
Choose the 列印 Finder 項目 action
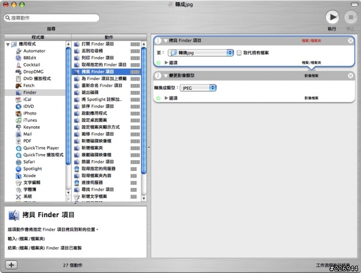pyautogui.click(x=106, y=58)
